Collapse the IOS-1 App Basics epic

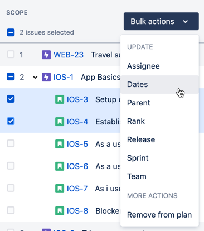click(x=35, y=77)
